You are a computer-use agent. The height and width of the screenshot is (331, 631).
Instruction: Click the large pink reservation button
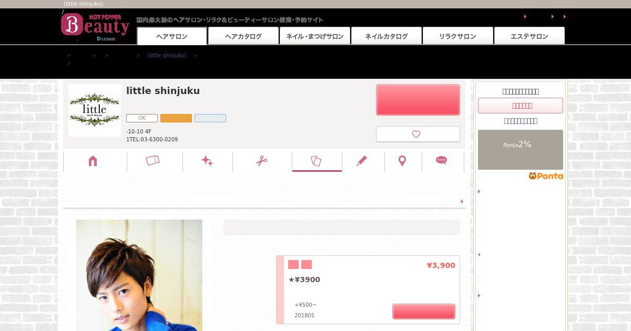point(418,100)
